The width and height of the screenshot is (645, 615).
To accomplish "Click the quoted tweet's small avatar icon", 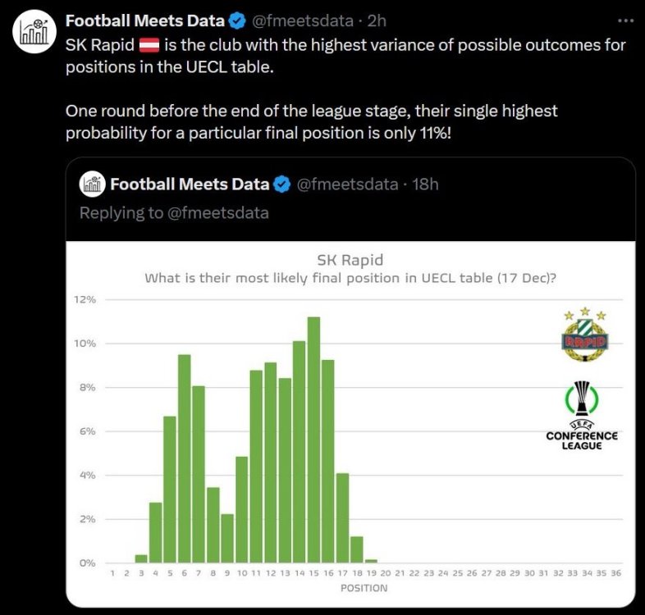I will click(x=92, y=184).
